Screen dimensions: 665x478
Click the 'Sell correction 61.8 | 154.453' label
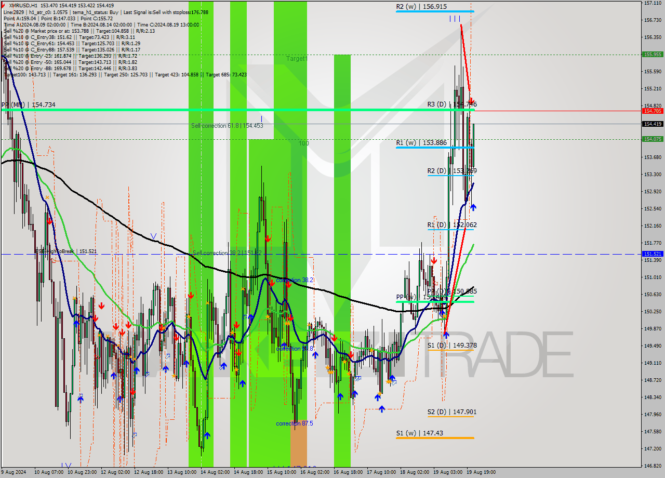[227, 126]
